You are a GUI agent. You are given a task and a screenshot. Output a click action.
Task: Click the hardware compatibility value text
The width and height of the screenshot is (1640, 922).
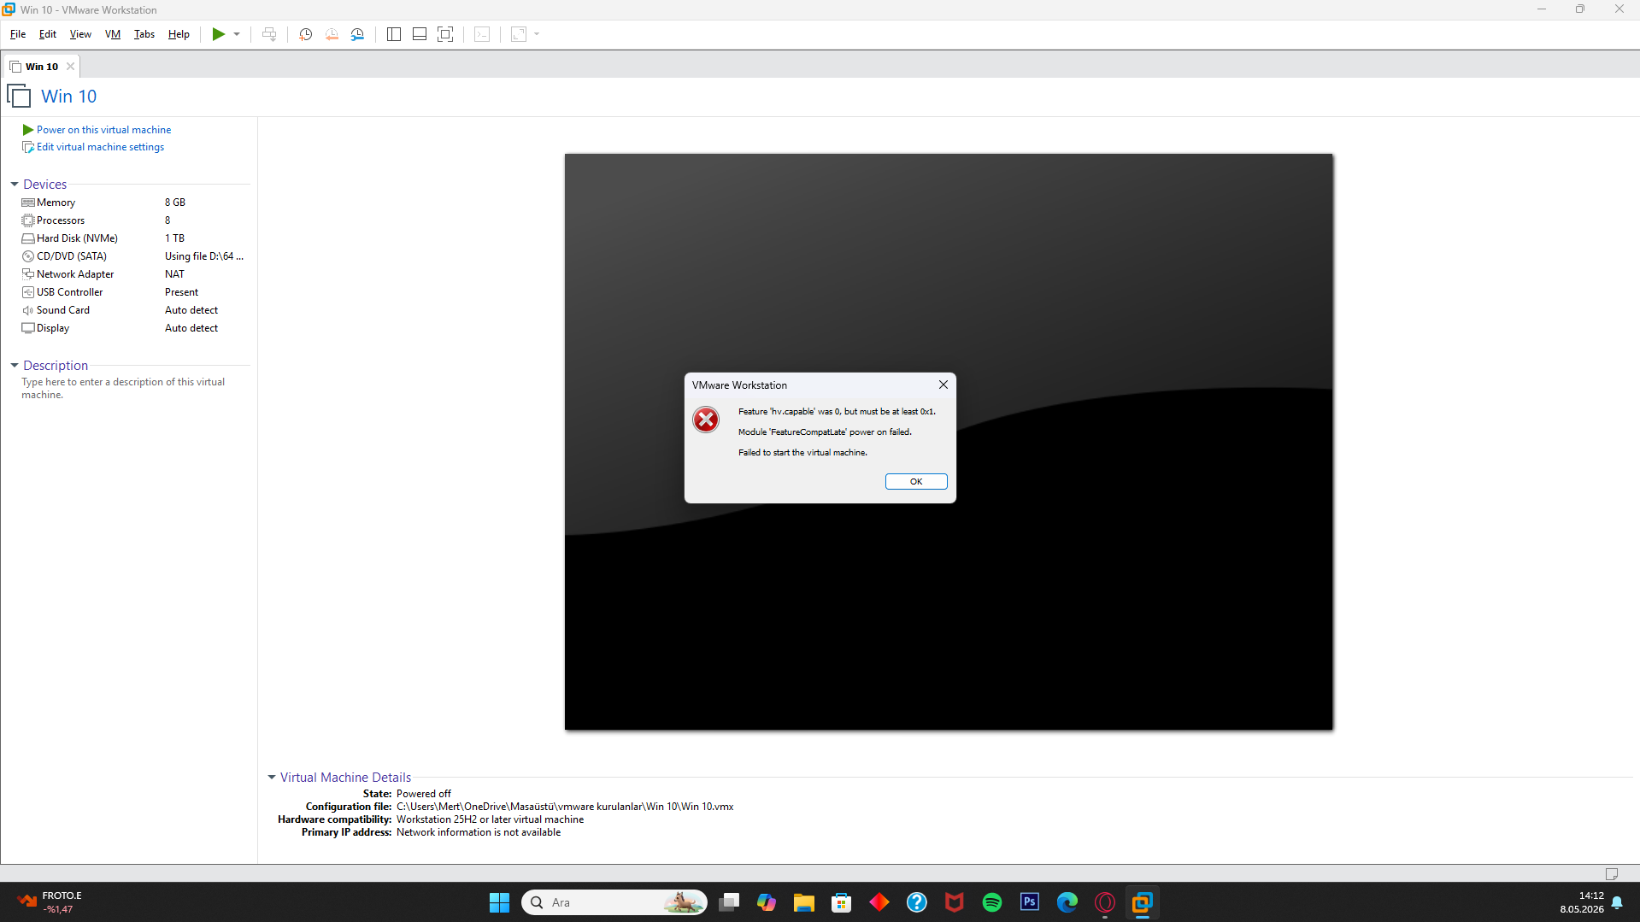[x=491, y=819]
